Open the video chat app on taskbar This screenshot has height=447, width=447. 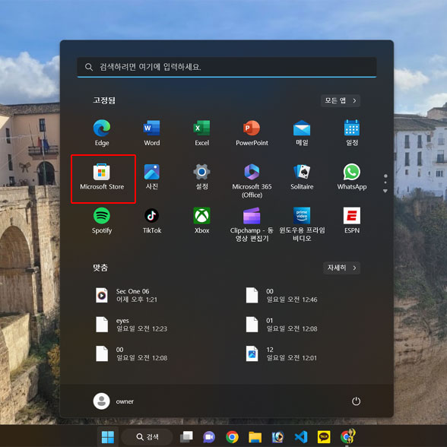(209, 436)
